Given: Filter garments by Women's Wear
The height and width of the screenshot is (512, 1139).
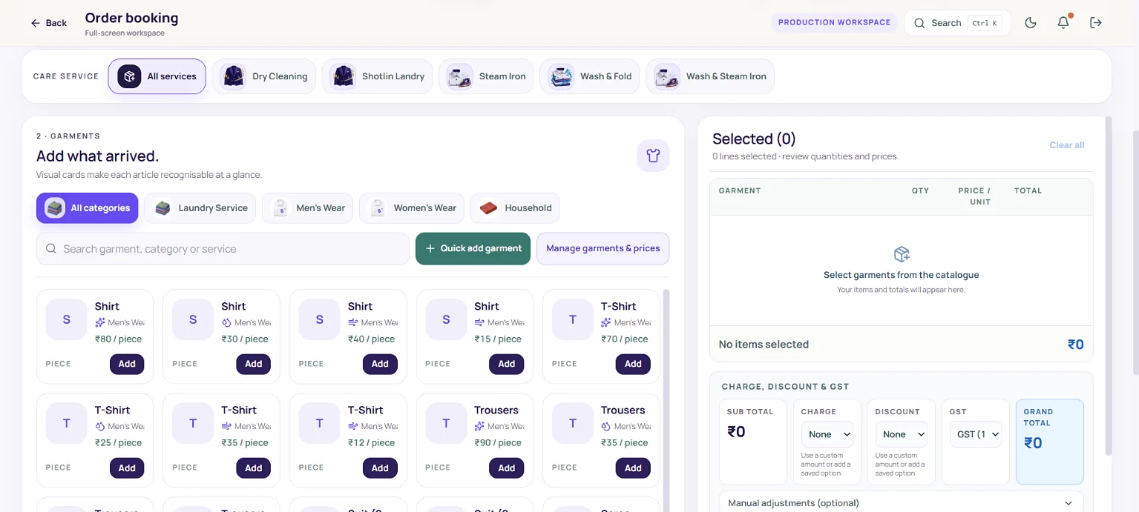Looking at the screenshot, I should (x=412, y=208).
